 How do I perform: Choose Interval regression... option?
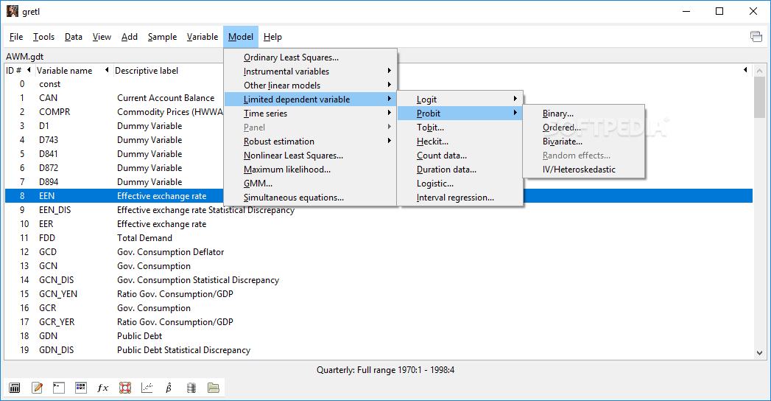[460, 198]
